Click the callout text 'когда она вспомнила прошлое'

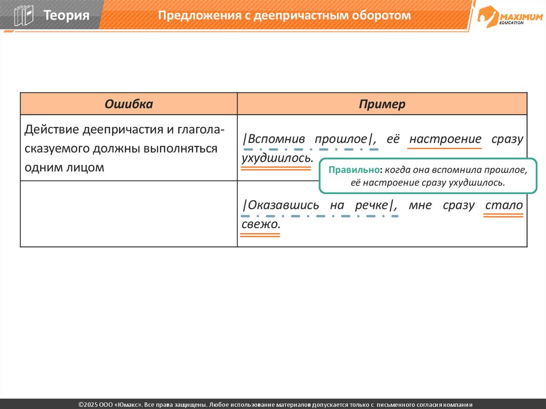coord(455,170)
